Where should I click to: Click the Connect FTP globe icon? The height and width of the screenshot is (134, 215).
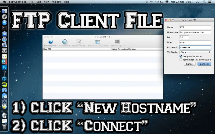(65, 42)
